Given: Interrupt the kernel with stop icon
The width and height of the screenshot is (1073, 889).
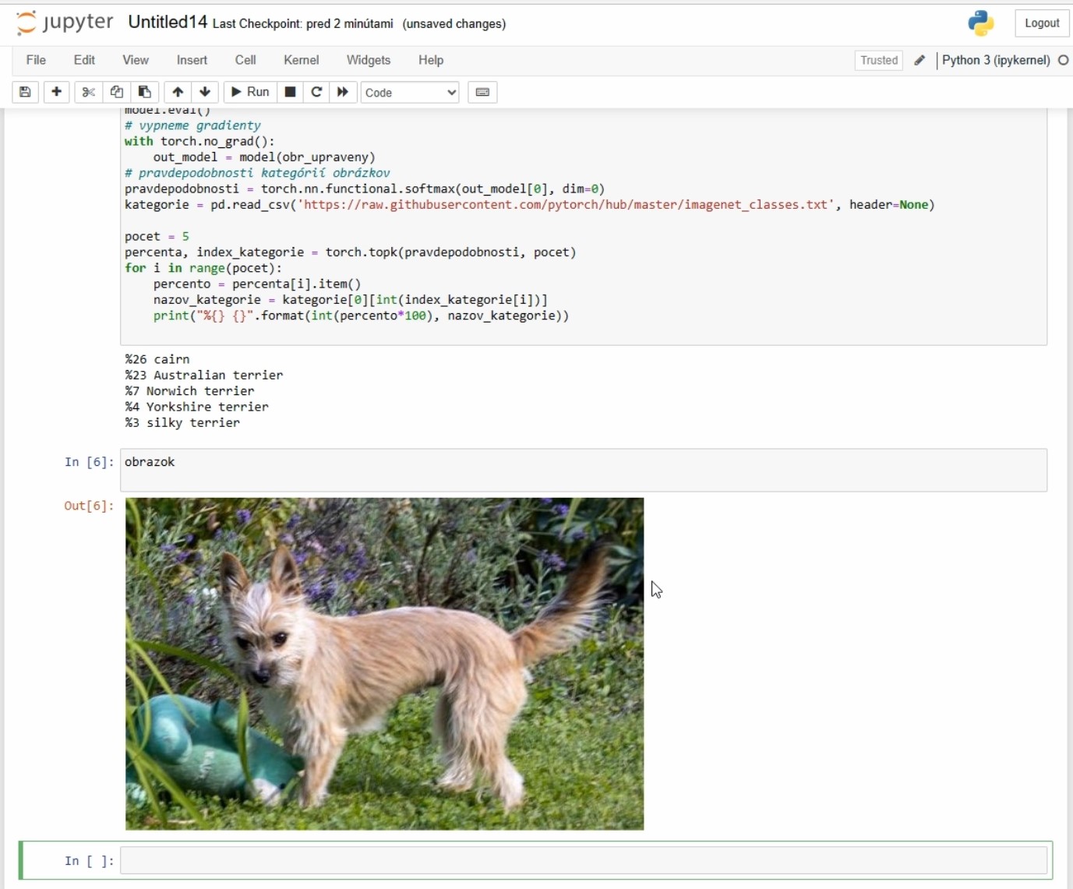Looking at the screenshot, I should click(x=290, y=92).
